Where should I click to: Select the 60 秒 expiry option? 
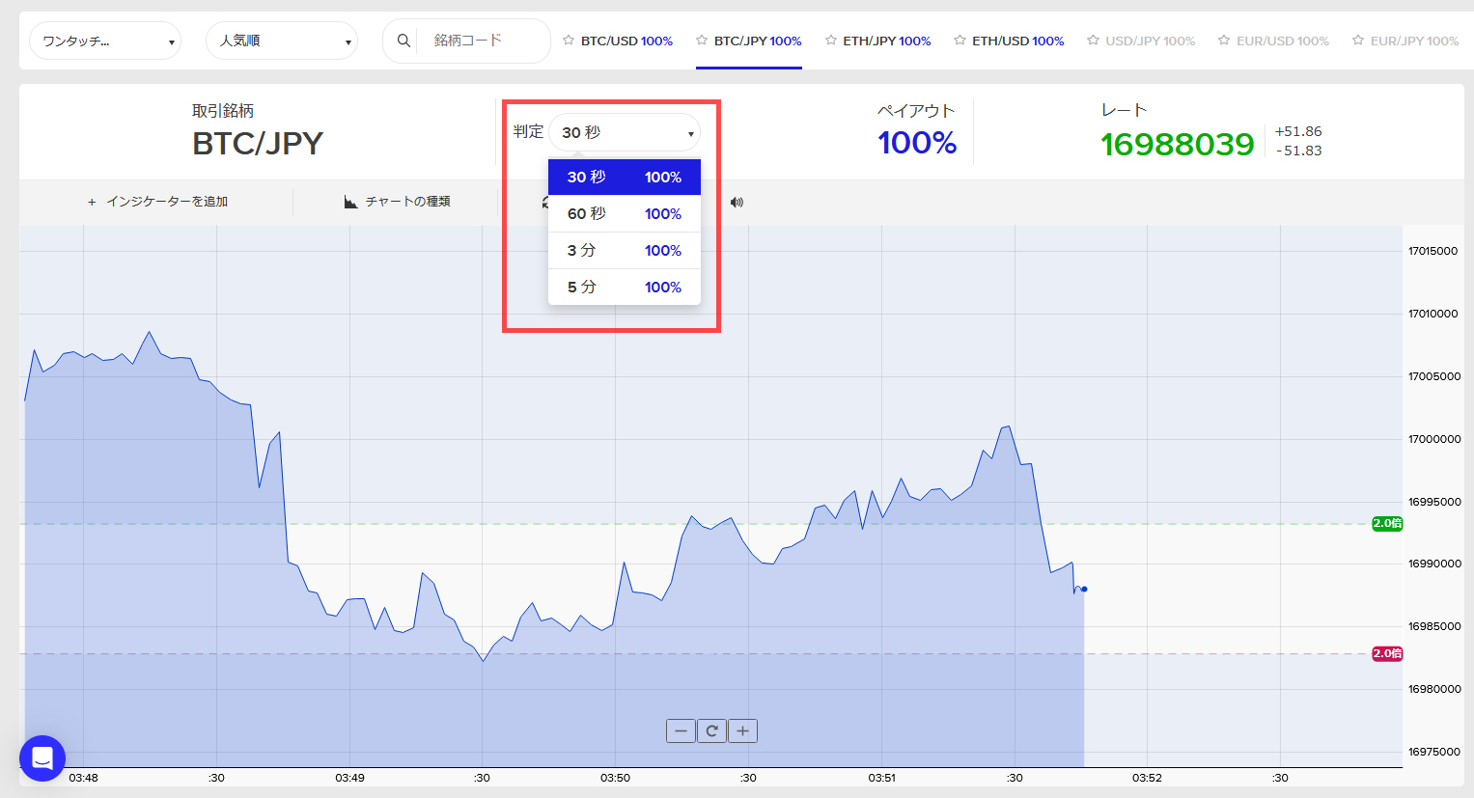624,214
